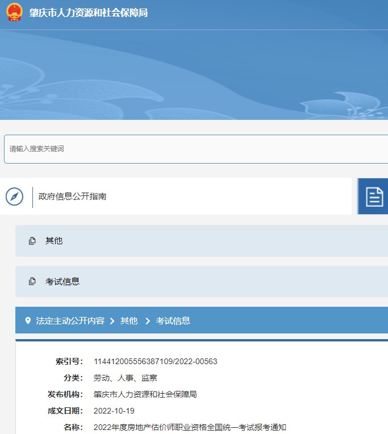Click the chevron before 考试信息 in the breadcrumb
The image size is (388, 434).
[148, 321]
